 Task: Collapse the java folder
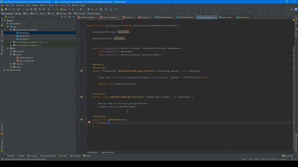pos(8,27)
